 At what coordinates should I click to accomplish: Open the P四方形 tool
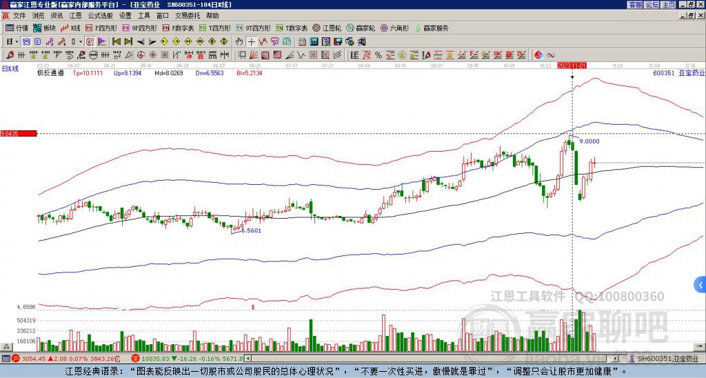coord(101,28)
